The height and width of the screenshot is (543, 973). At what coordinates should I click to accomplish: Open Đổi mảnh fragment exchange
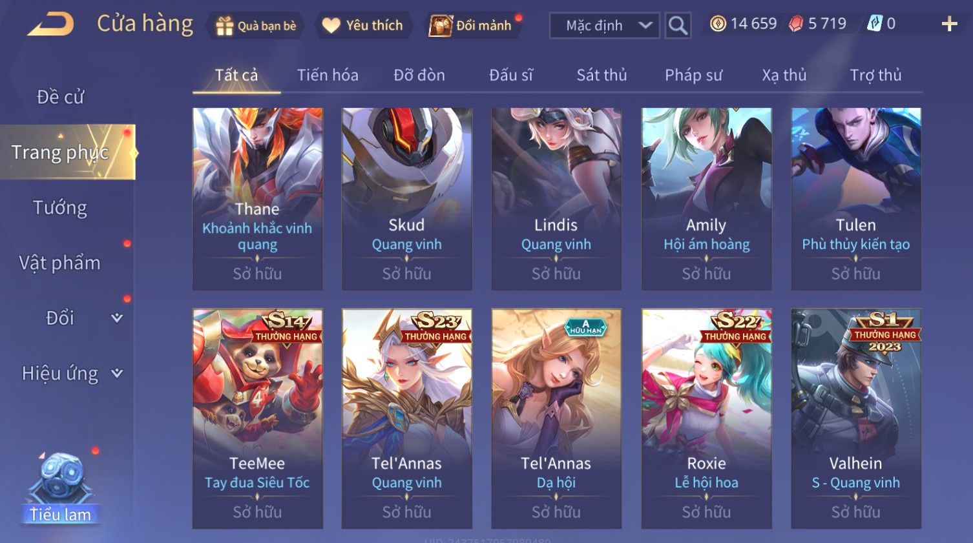coord(441,26)
